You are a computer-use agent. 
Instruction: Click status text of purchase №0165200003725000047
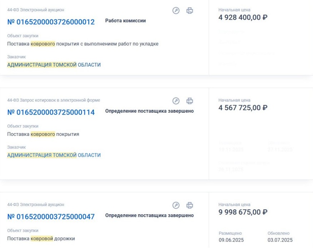point(149,215)
